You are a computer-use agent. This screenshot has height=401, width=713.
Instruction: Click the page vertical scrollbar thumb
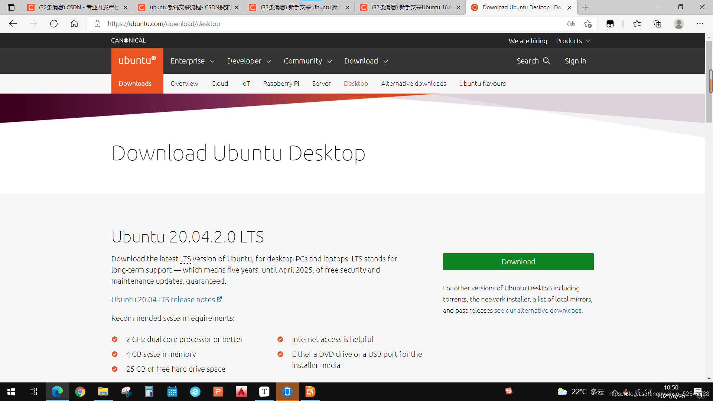click(709, 82)
